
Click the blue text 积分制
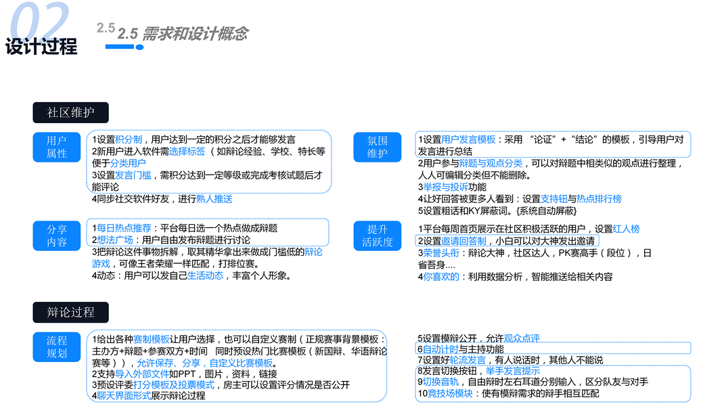[129, 139]
